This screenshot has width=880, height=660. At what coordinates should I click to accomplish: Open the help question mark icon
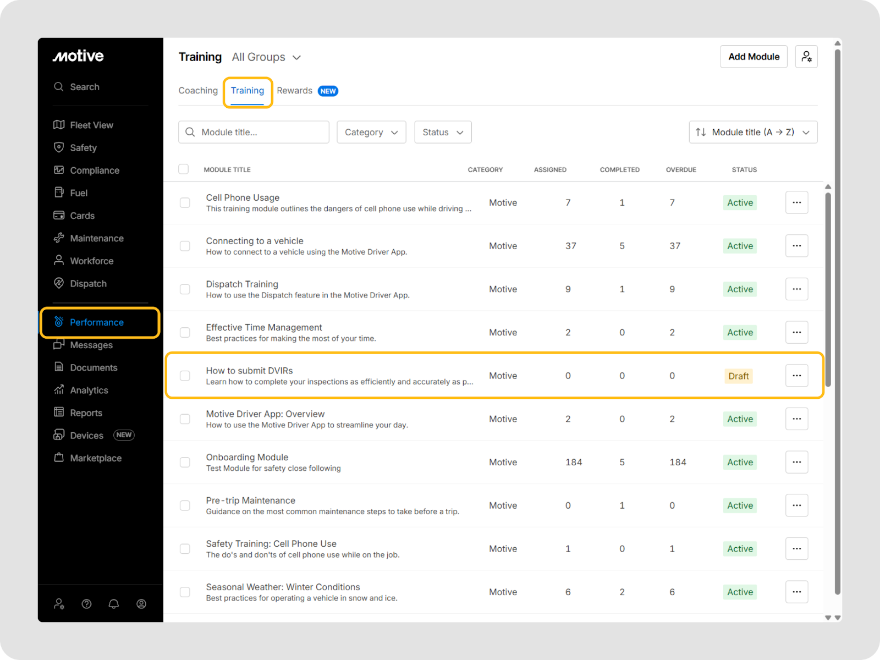[86, 604]
